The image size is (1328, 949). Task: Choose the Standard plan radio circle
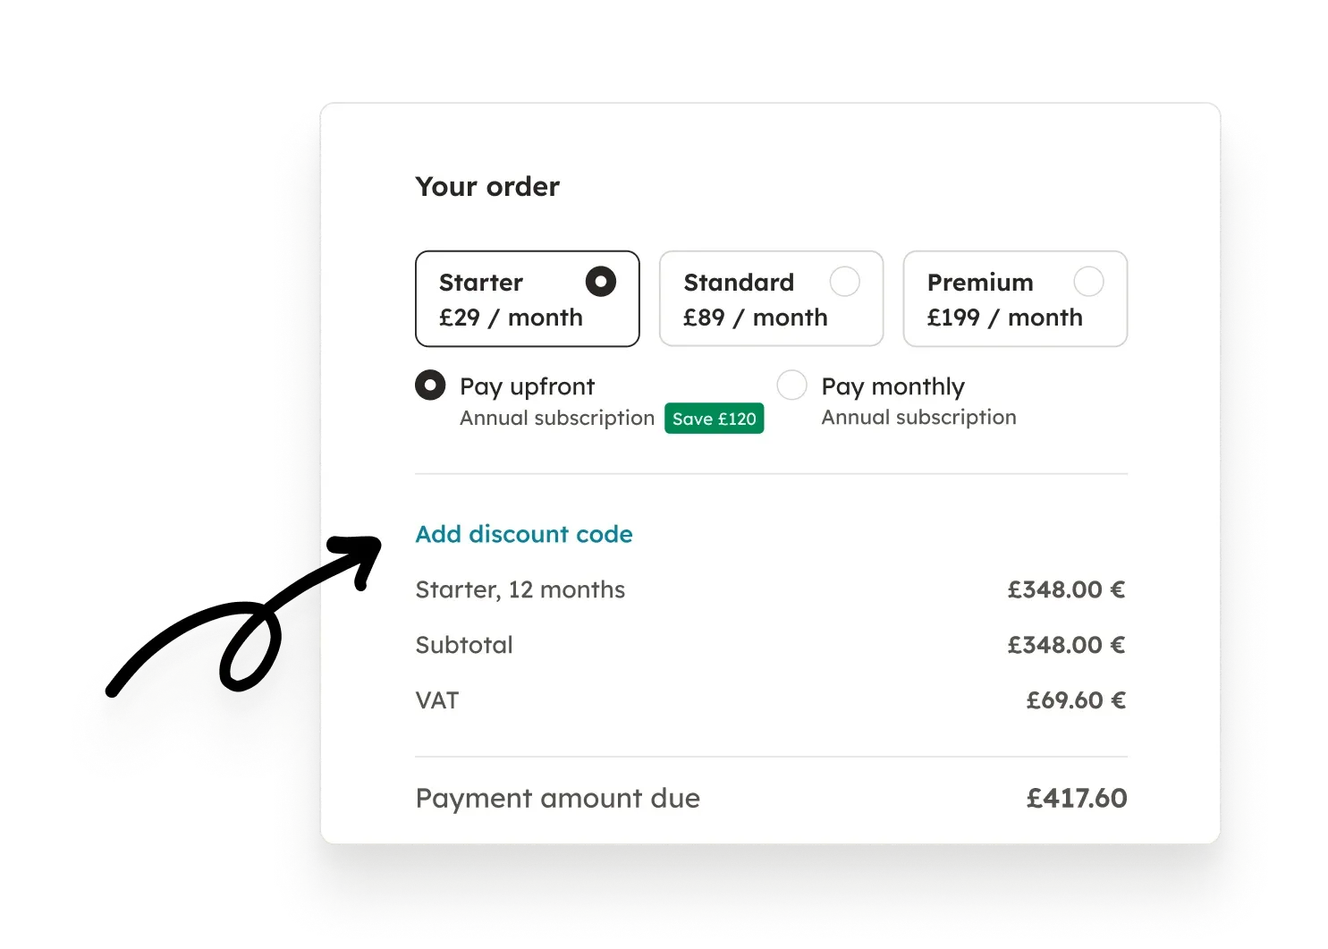[x=844, y=282]
